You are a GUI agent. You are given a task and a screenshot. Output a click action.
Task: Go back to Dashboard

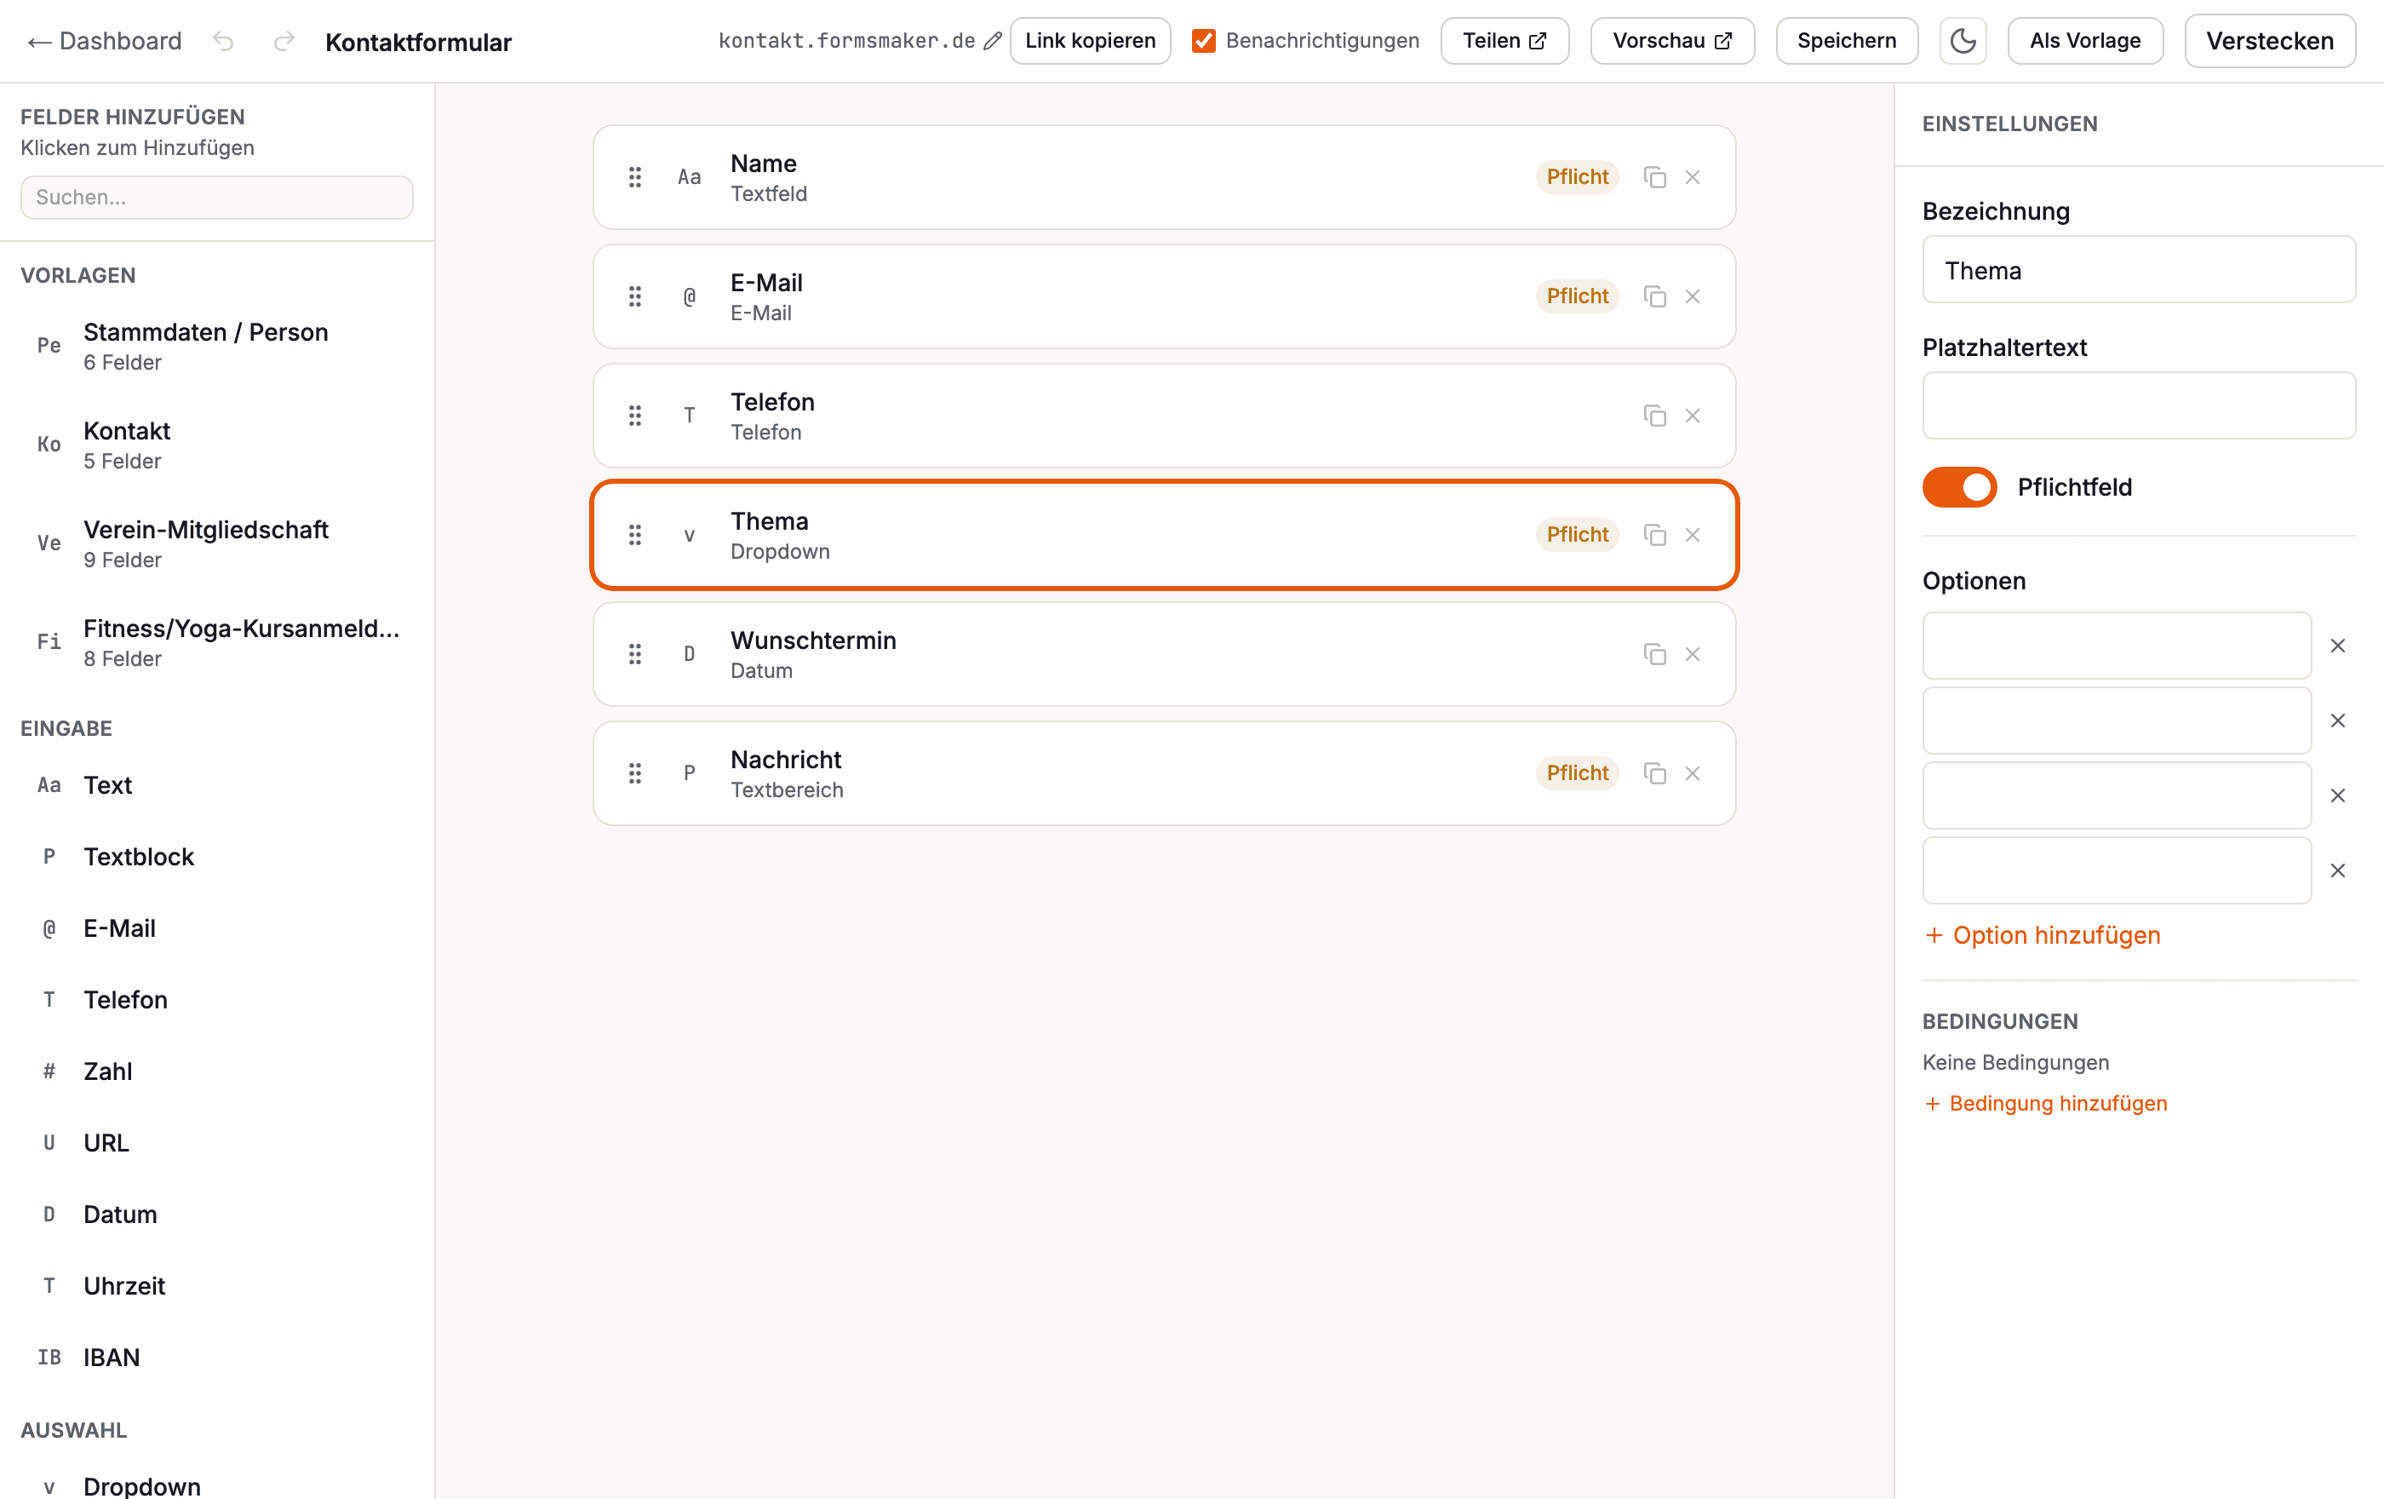(104, 41)
